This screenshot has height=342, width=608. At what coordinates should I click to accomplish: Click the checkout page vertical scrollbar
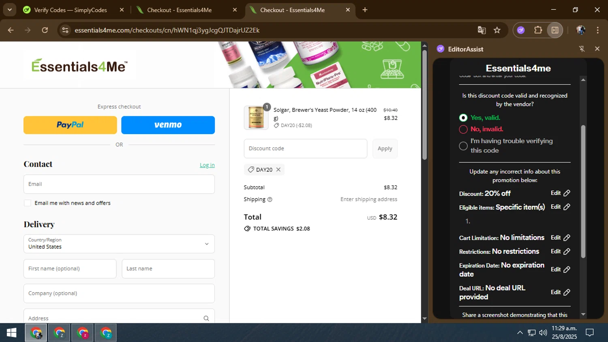click(x=424, y=105)
